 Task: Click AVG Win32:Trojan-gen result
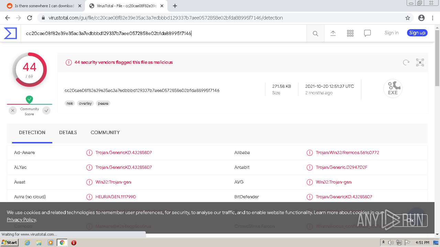[x=334, y=182]
